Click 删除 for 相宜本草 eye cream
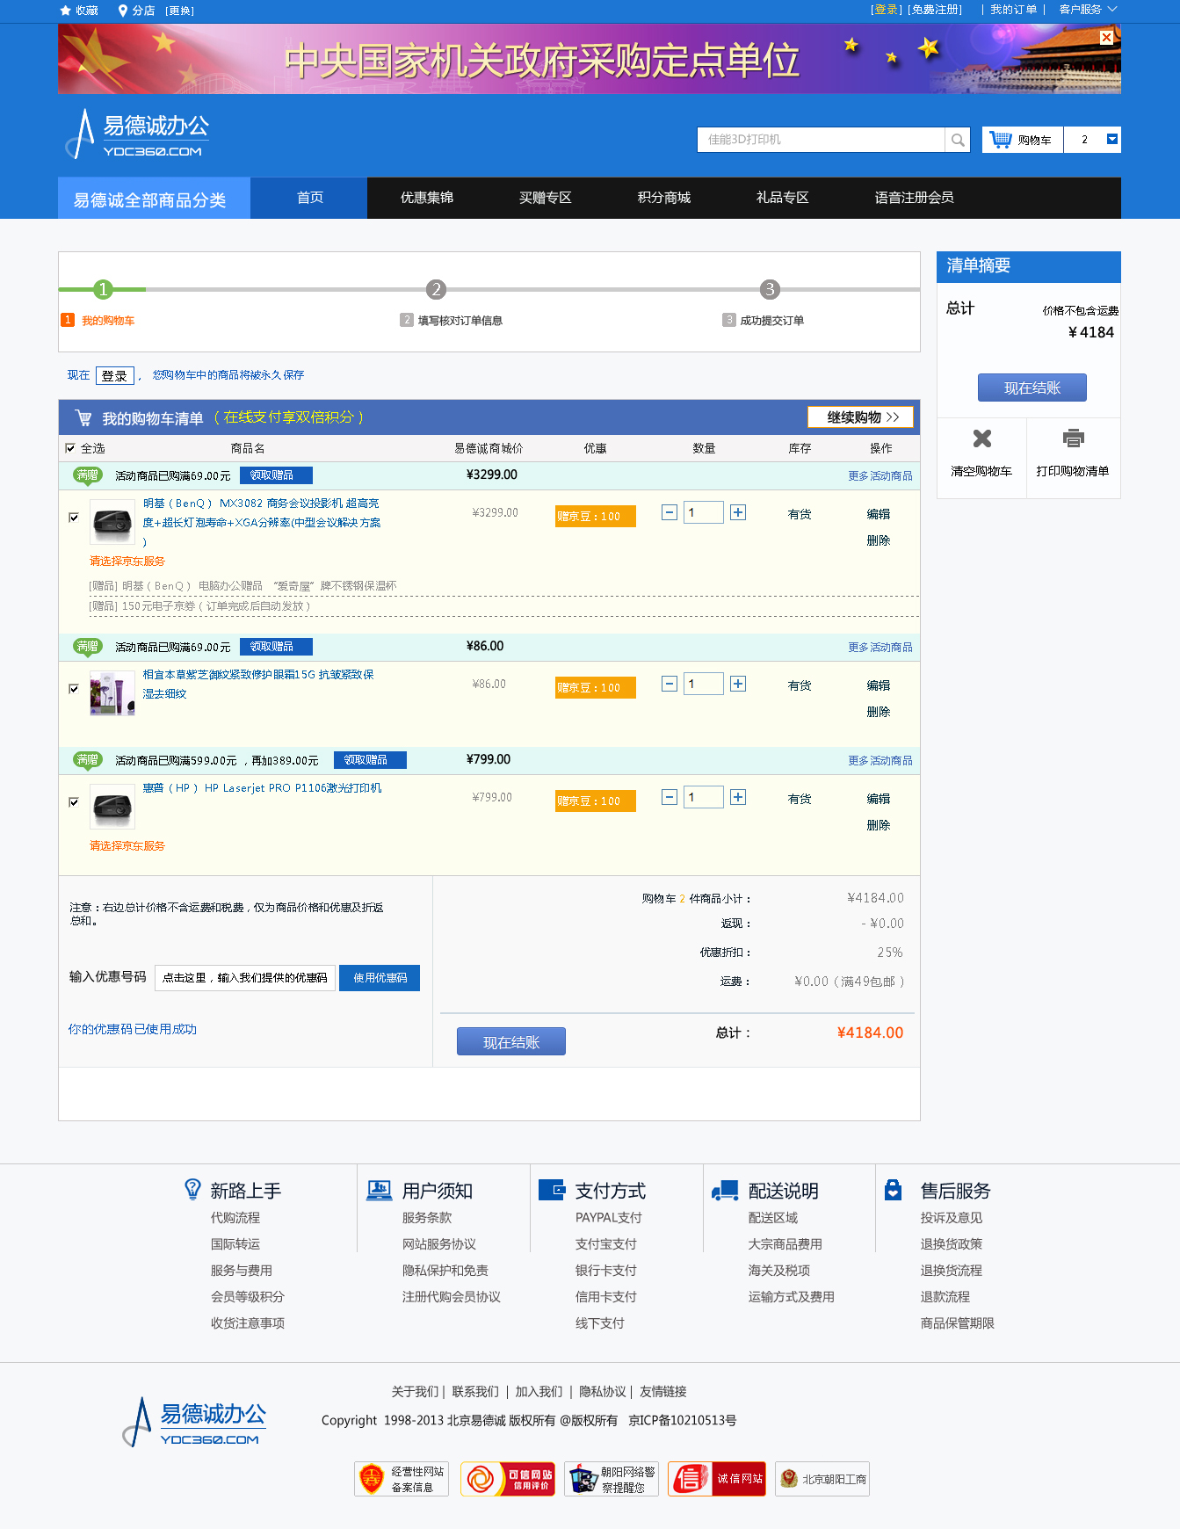The height and width of the screenshot is (1529, 1180). tap(879, 712)
